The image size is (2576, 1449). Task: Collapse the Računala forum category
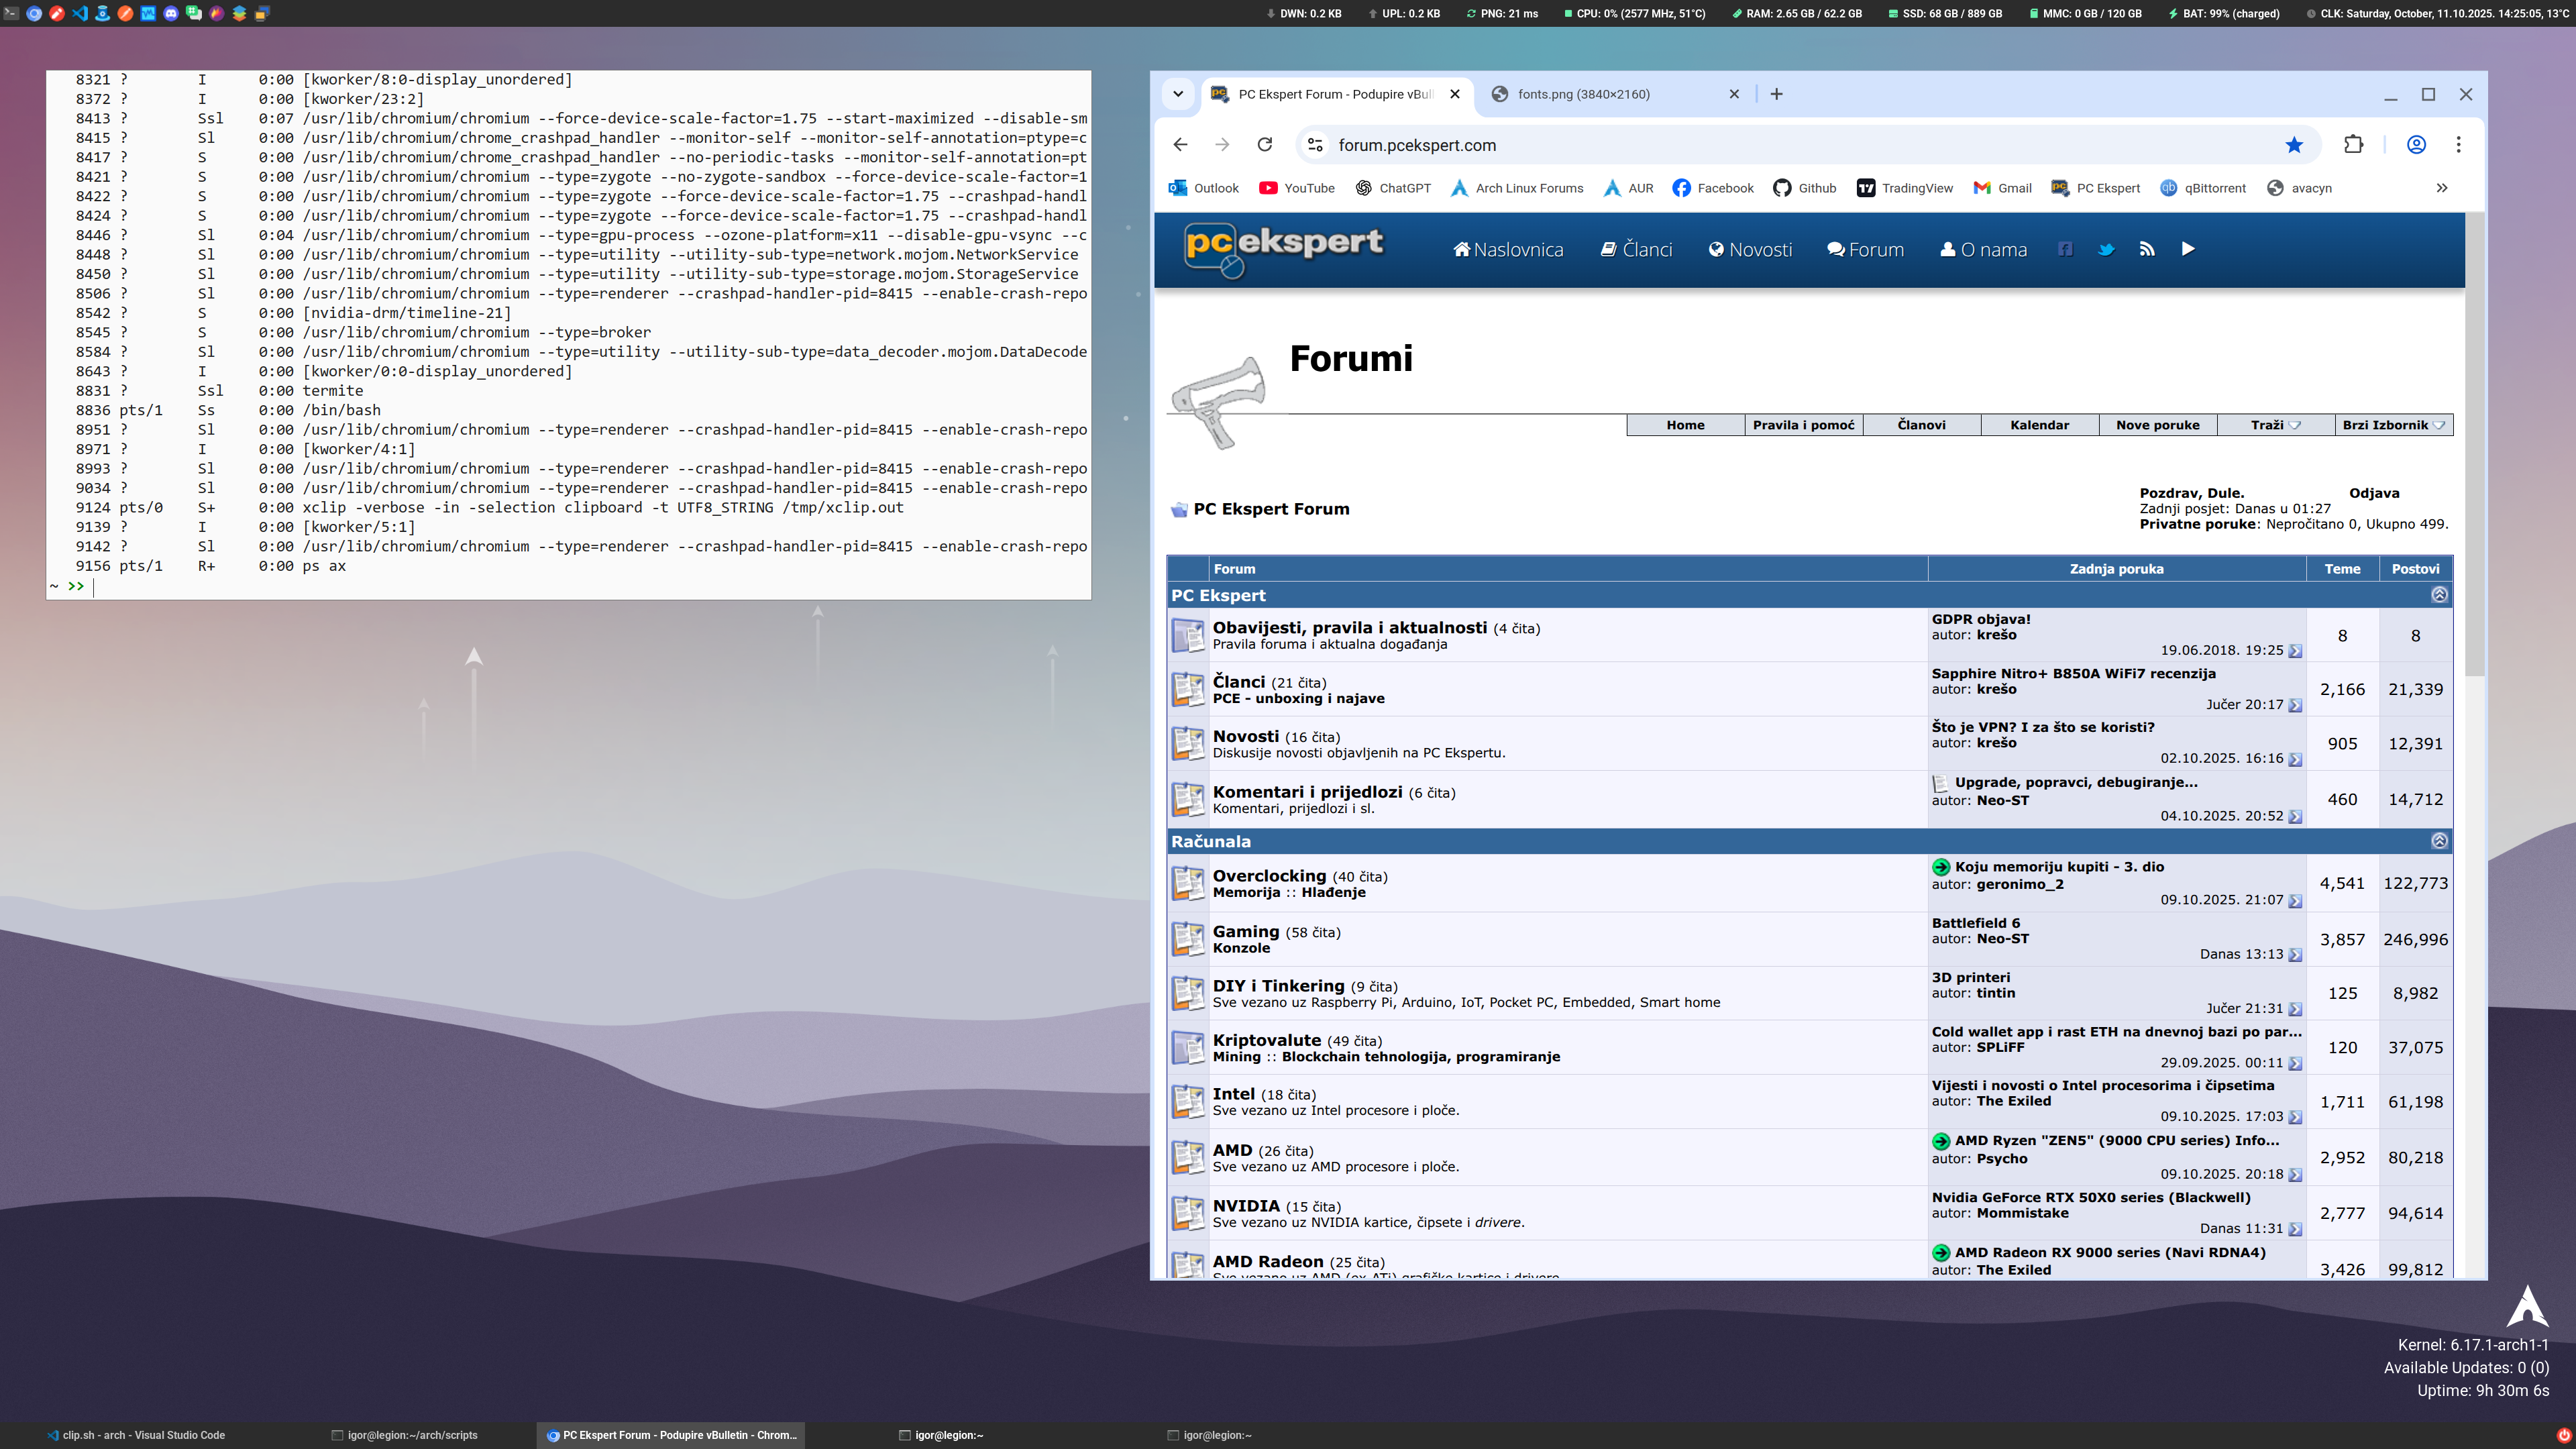click(2439, 841)
